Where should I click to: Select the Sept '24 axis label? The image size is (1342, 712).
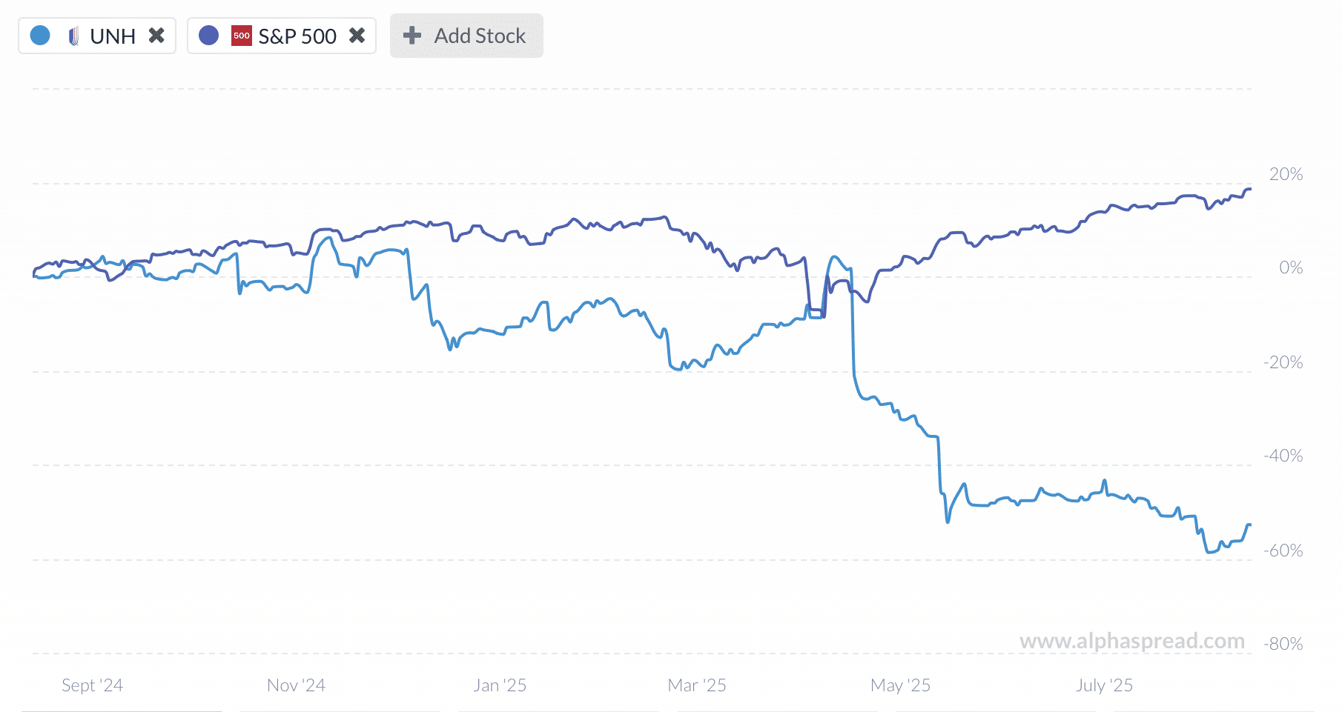point(91,685)
